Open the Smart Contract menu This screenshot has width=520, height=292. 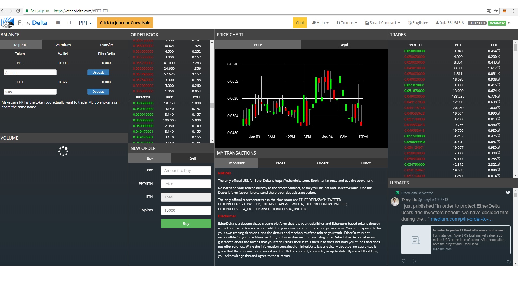pos(382,23)
